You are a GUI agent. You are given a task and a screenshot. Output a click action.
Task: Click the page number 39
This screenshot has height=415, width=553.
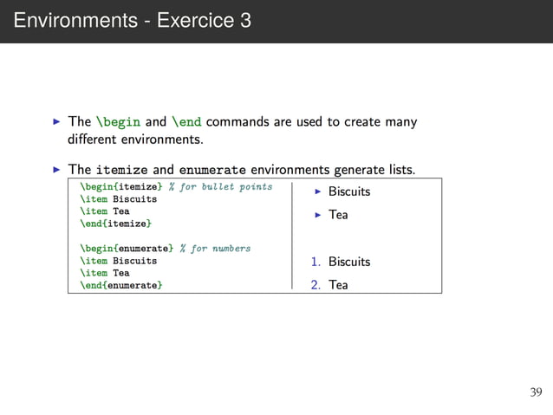tap(536, 392)
